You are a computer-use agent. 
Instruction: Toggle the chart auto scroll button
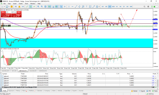(50, 7)
